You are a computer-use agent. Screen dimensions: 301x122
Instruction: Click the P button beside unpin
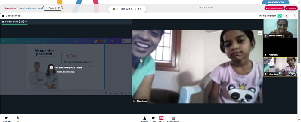coord(287,16)
